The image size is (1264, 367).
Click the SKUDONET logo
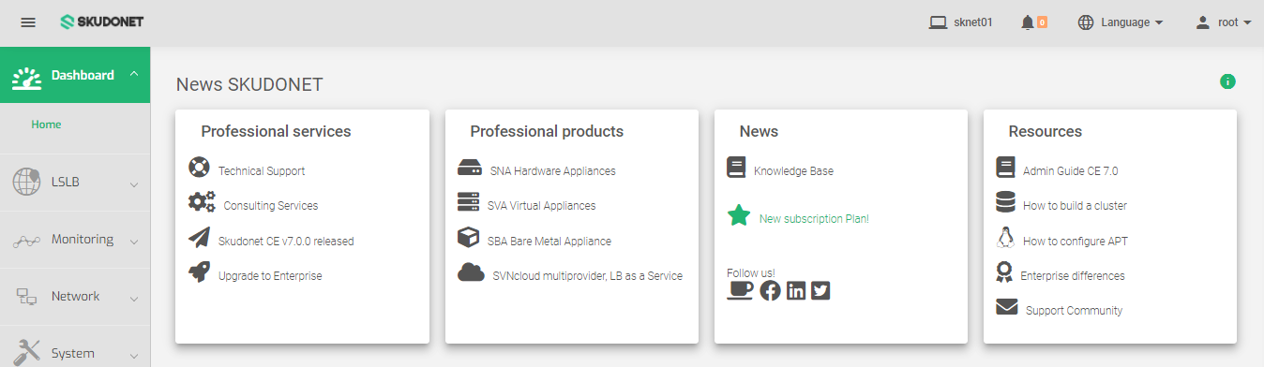[x=102, y=22]
